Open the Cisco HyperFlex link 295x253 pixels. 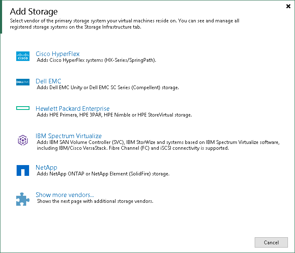click(x=57, y=54)
